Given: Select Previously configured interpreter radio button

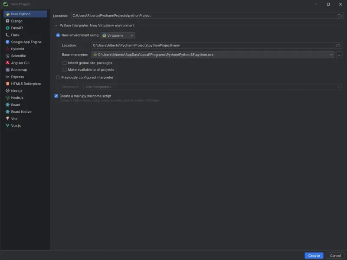Looking at the screenshot, I should click(x=58, y=78).
